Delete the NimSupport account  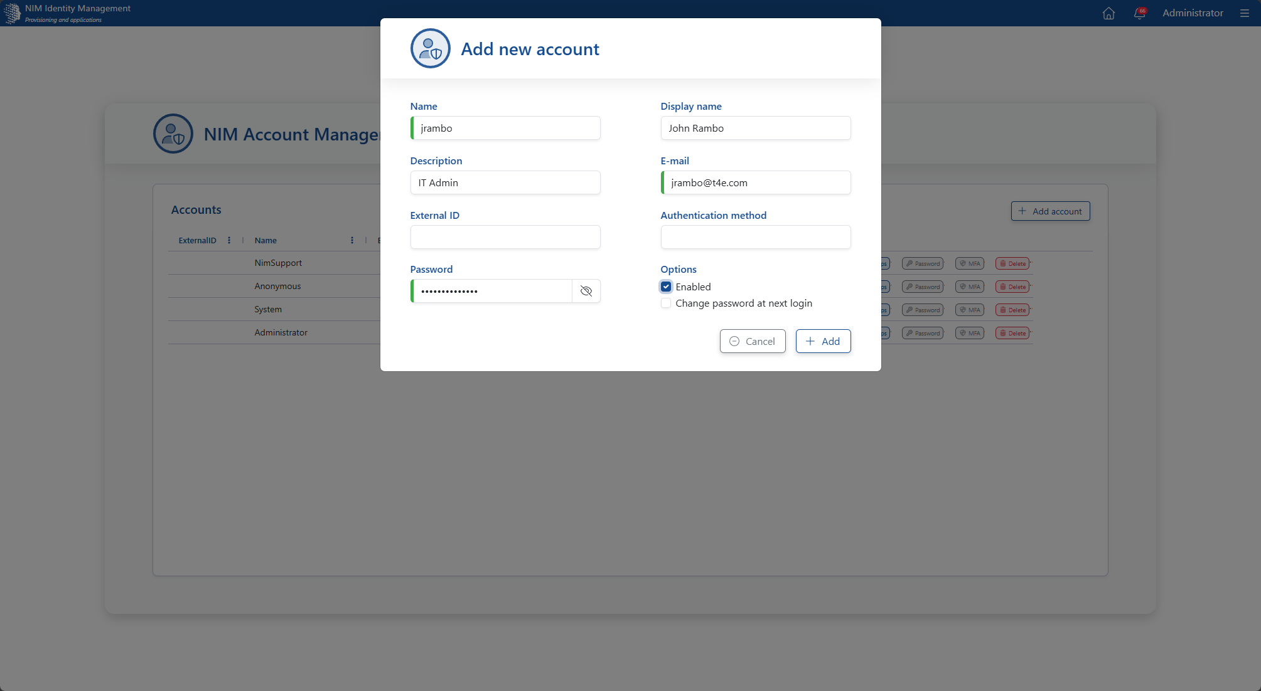pos(1012,263)
